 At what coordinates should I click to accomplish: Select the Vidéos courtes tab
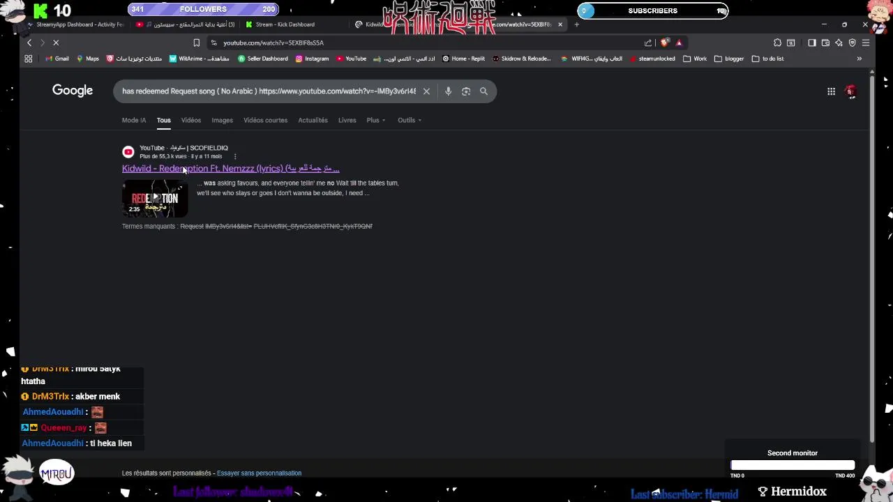coord(265,120)
